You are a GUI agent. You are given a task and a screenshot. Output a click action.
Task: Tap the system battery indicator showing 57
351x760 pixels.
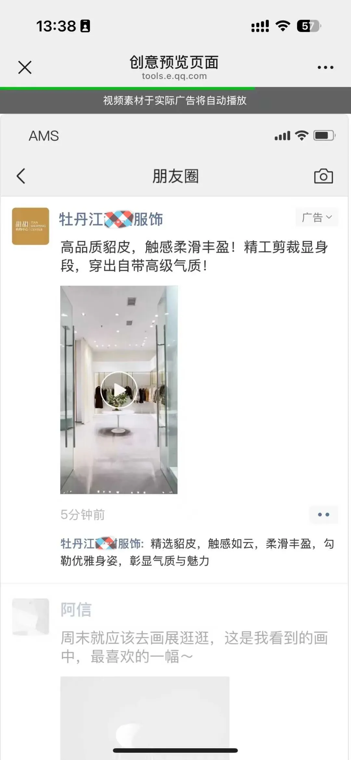click(x=309, y=26)
